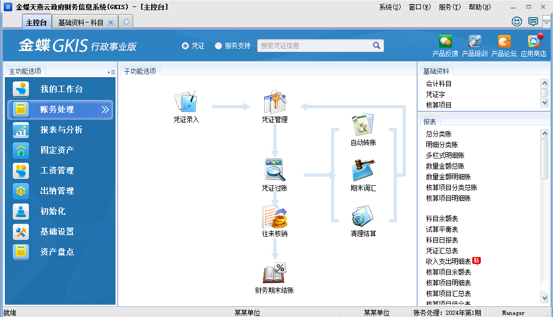Click down arrow of 报表 list scrollbar
This screenshot has width=553, height=317.
click(x=544, y=298)
